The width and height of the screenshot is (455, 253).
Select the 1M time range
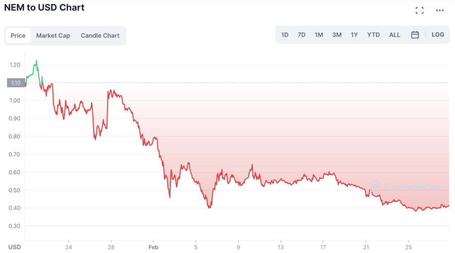[319, 35]
